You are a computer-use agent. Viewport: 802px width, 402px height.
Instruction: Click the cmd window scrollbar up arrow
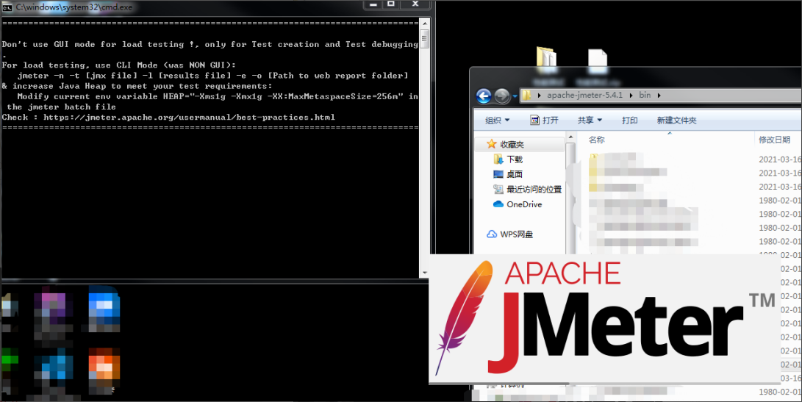tap(424, 24)
